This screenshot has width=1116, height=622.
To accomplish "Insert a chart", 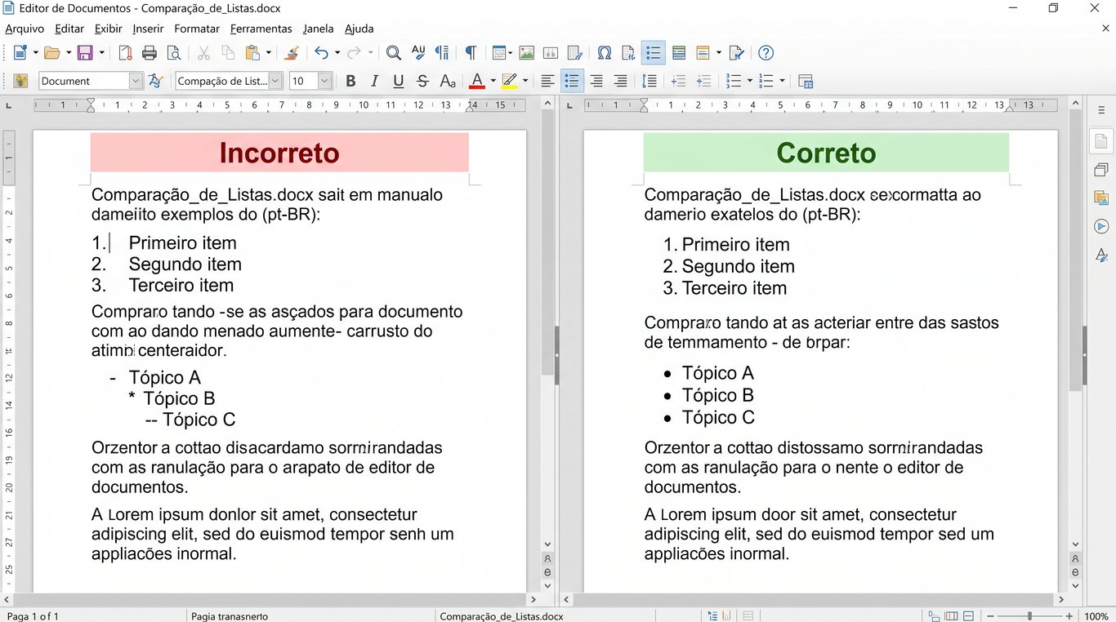I will (x=551, y=53).
